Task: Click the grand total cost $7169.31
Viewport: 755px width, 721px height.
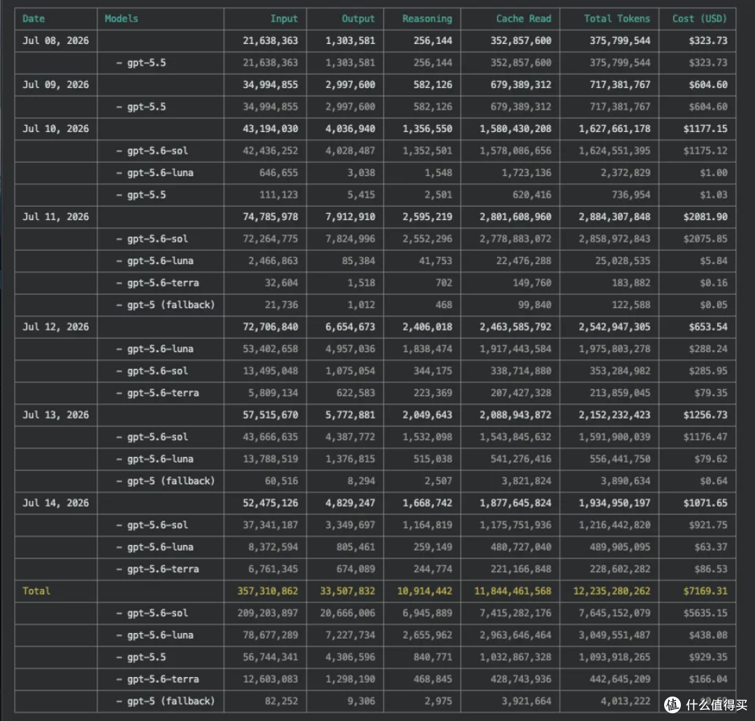Action: pyautogui.click(x=705, y=591)
